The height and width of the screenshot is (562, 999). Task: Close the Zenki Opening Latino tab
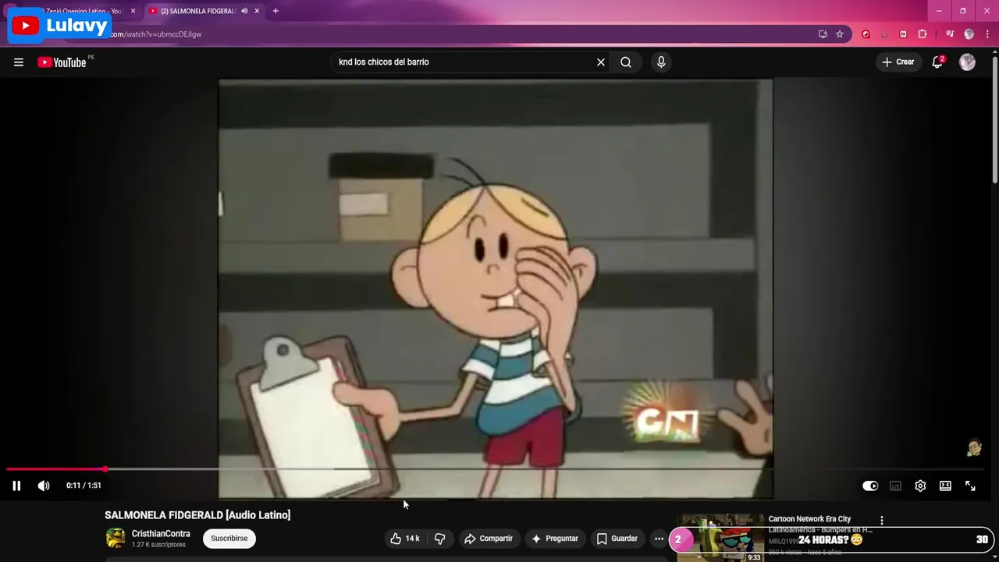[133, 11]
